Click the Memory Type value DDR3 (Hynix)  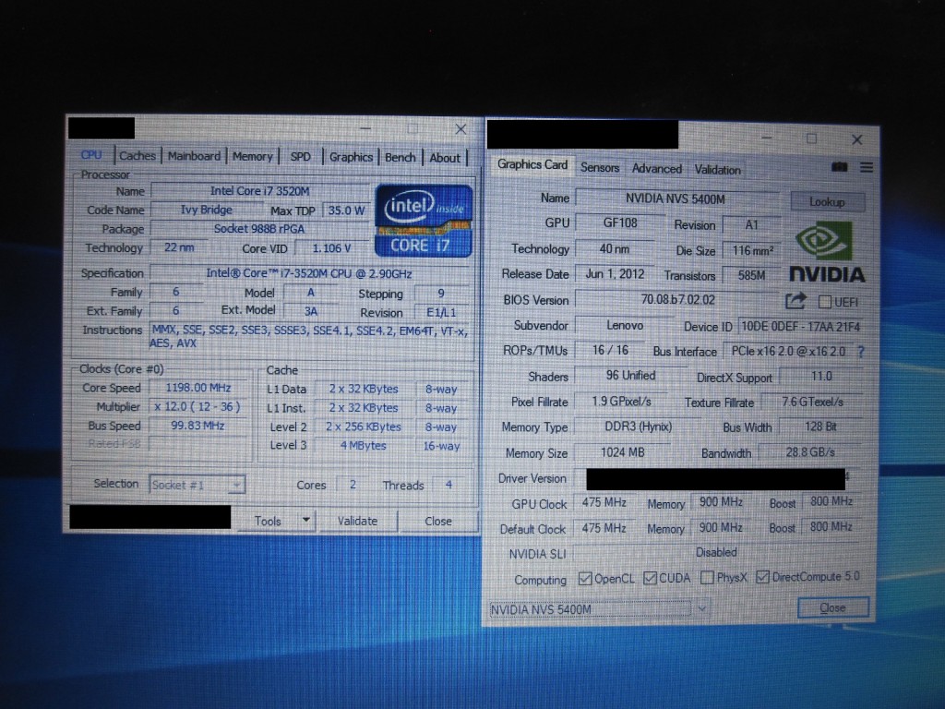tap(639, 427)
